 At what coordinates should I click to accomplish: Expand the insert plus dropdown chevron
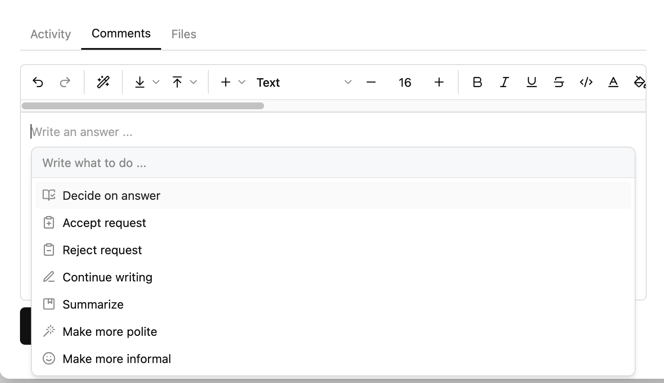pos(242,82)
